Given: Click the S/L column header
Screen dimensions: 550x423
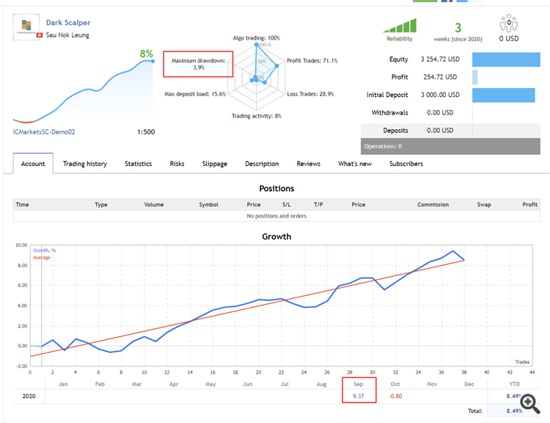Looking at the screenshot, I should (x=287, y=204).
